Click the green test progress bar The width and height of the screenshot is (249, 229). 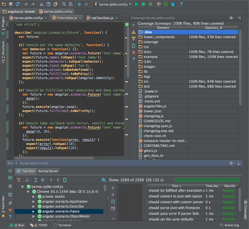pos(207,180)
